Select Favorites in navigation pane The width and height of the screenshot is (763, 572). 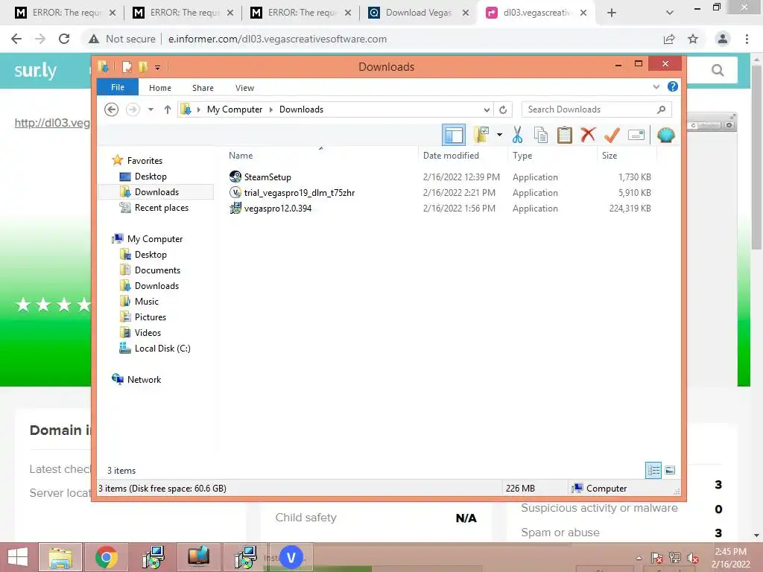145,161
